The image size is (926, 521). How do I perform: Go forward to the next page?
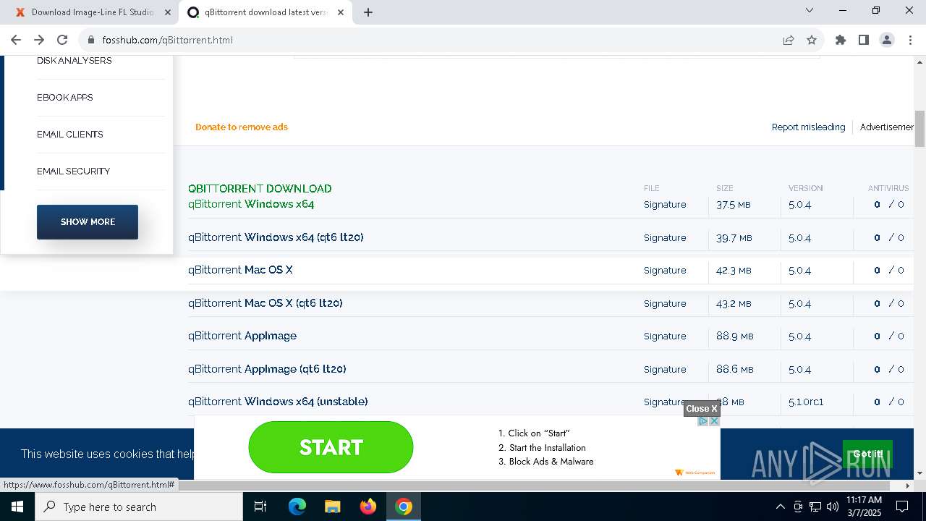[39, 40]
